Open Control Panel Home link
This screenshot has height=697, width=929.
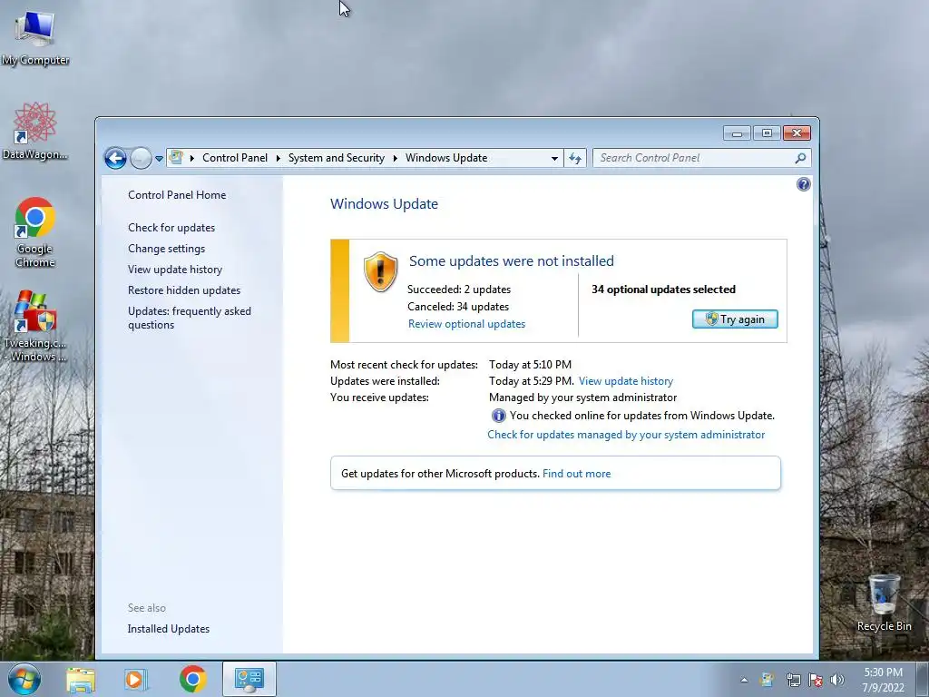click(177, 195)
